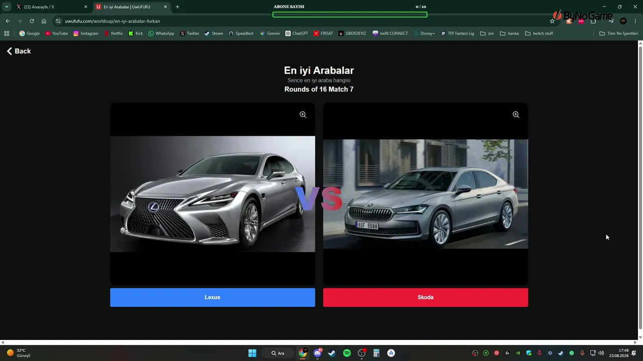
Task: Open the Gemini bookmark
Action: (270, 34)
